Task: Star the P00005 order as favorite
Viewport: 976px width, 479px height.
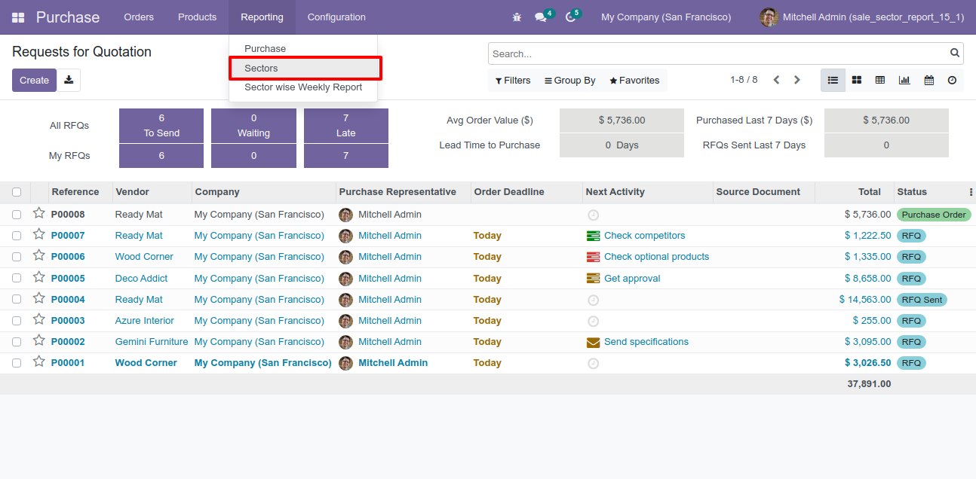Action: pyautogui.click(x=39, y=278)
